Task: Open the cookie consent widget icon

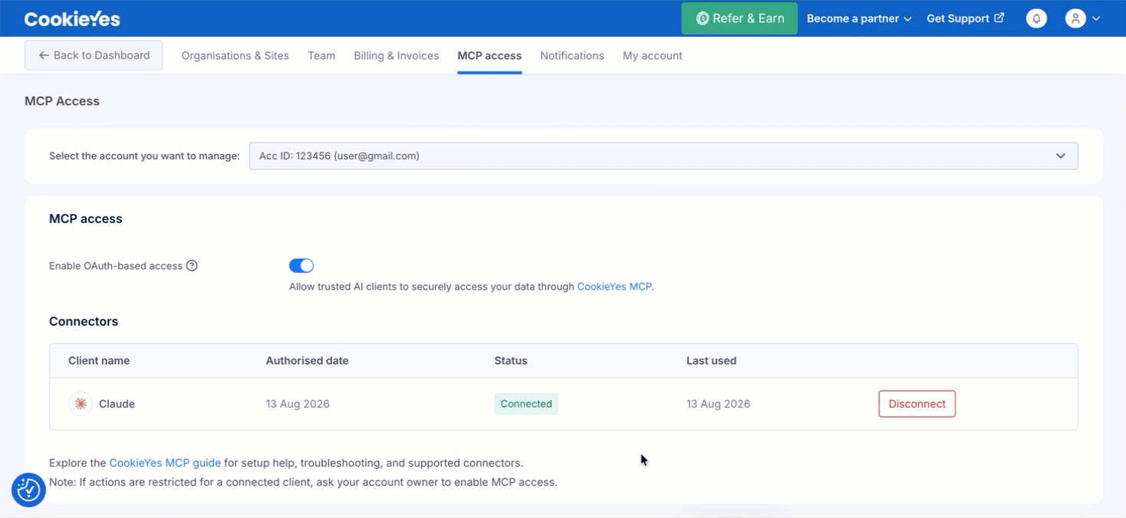Action: pos(28,490)
